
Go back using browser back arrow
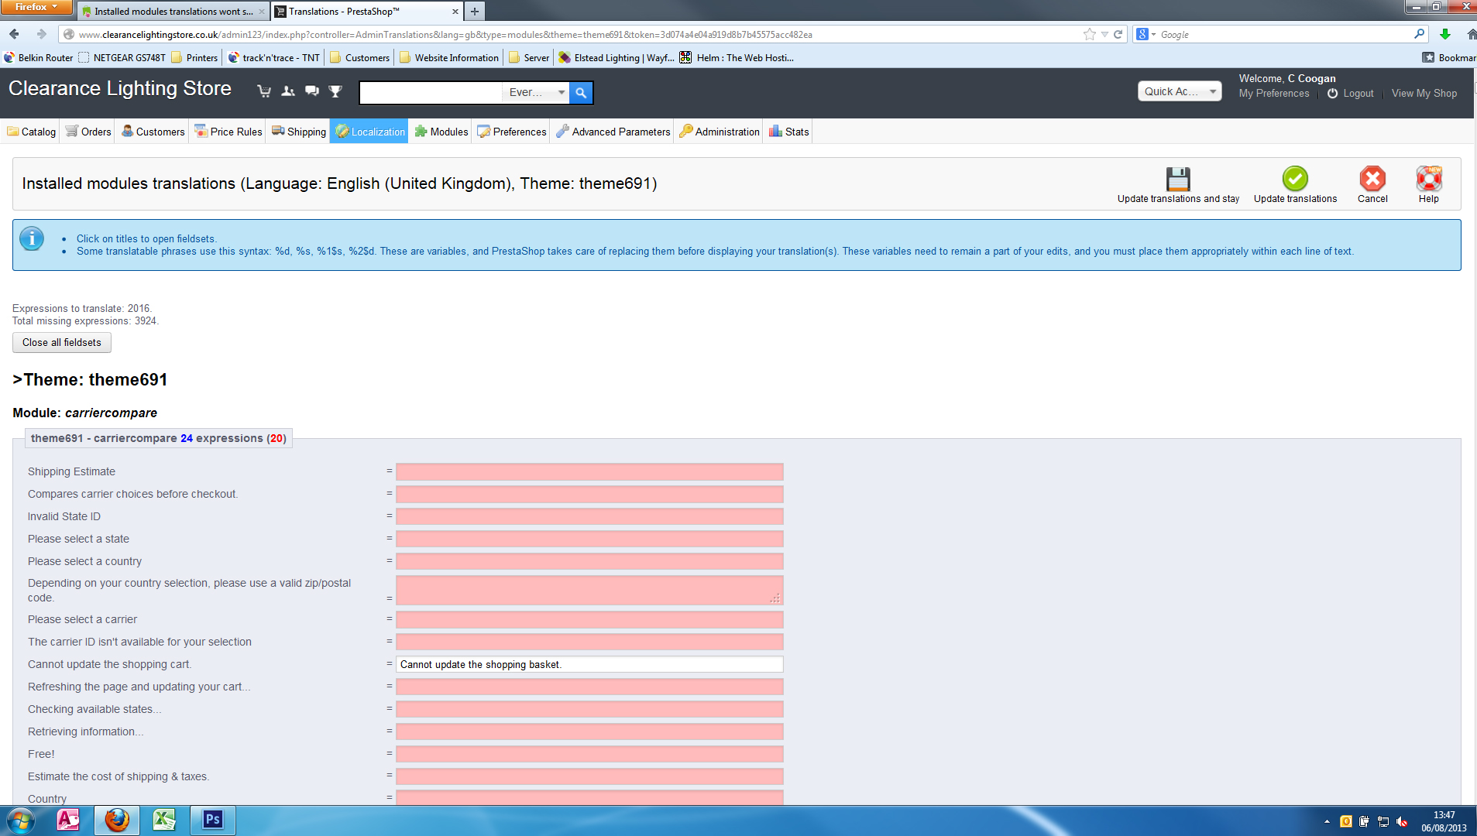click(x=14, y=34)
